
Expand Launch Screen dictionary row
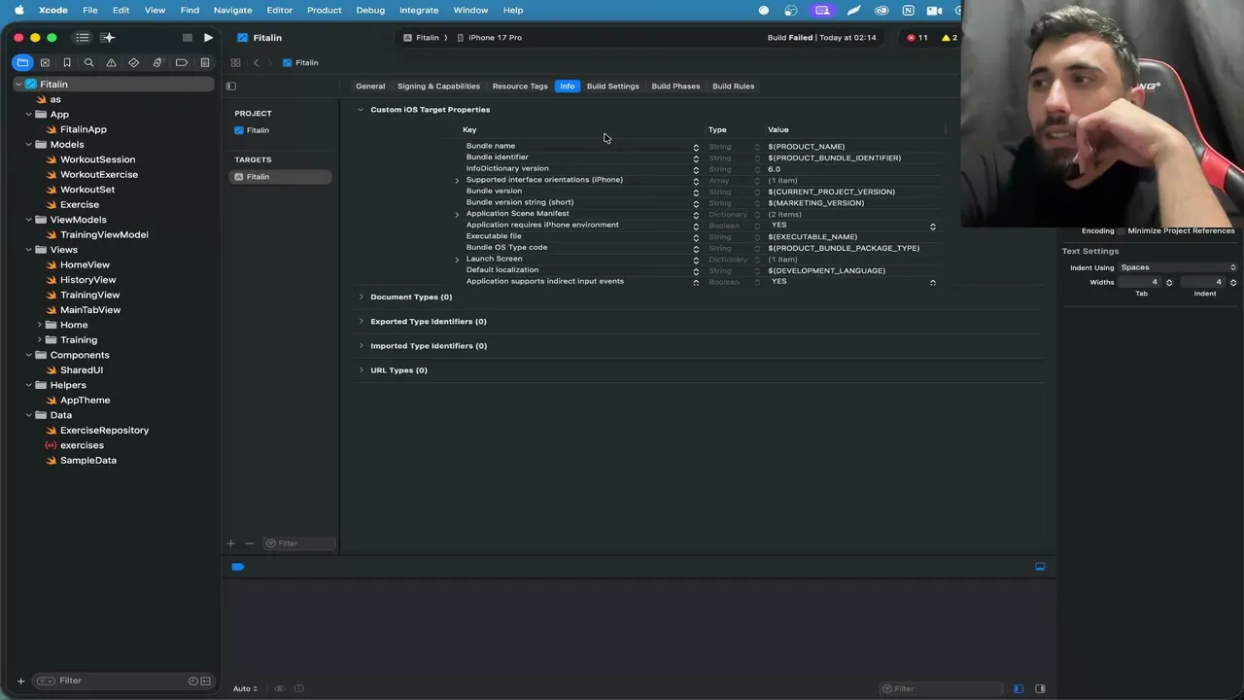(x=457, y=261)
